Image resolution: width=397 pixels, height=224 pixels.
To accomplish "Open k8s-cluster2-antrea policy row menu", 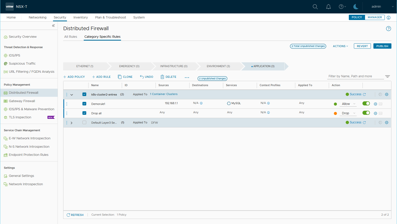I will pyautogui.click(x=67, y=95).
